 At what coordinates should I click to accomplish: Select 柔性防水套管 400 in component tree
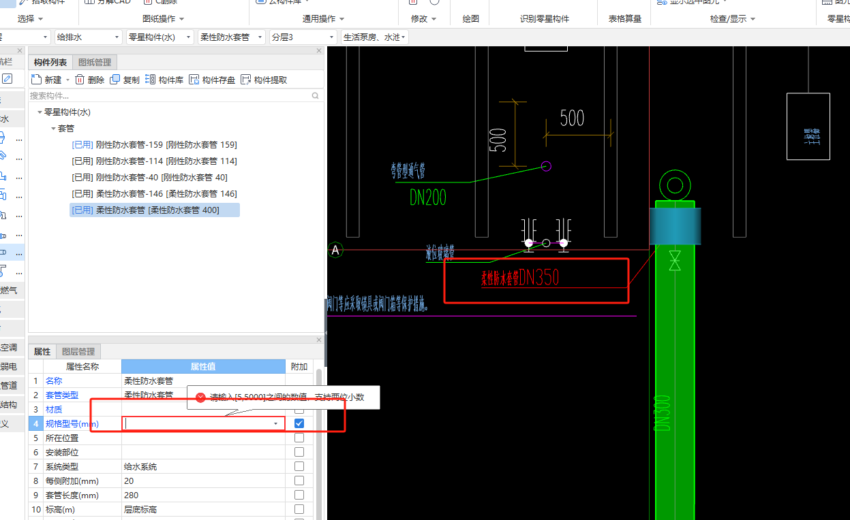pos(154,210)
